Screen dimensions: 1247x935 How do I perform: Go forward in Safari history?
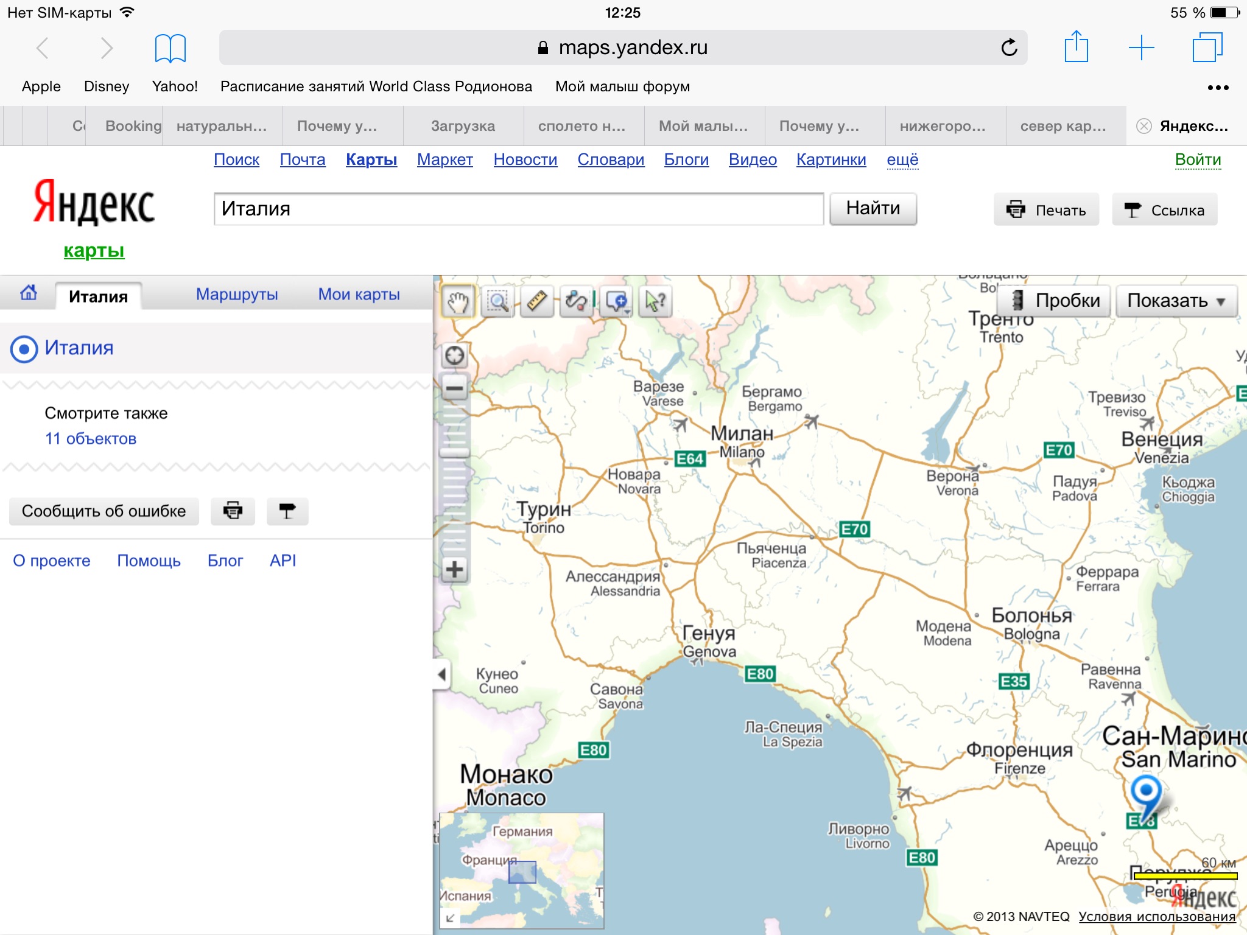pyautogui.click(x=107, y=47)
